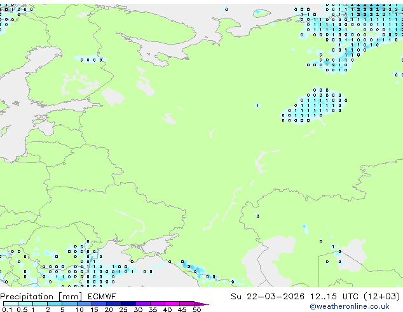Pick the 45–50 mm legend swatch
This screenshot has width=403, height=312.
tap(187, 304)
